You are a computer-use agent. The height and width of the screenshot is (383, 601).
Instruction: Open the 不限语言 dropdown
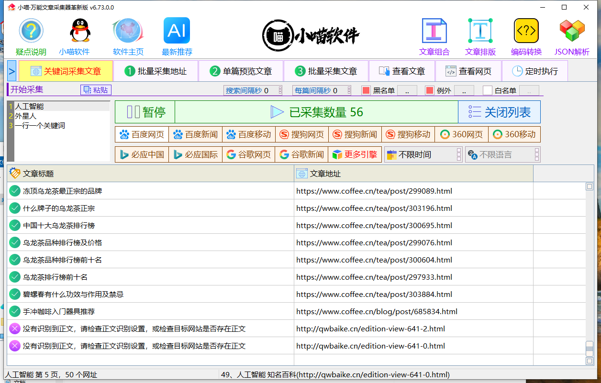pyautogui.click(x=502, y=154)
